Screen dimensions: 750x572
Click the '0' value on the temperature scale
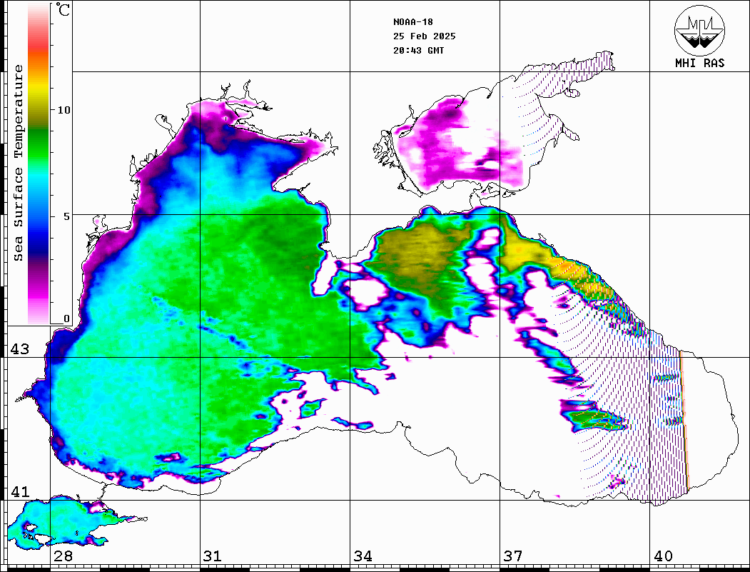(x=67, y=318)
